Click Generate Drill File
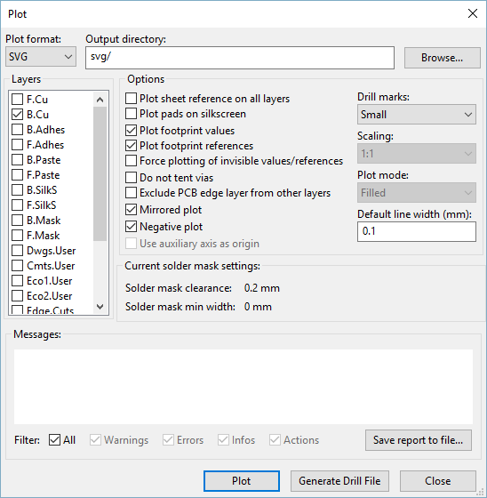The width and height of the screenshot is (487, 498). pyautogui.click(x=339, y=481)
